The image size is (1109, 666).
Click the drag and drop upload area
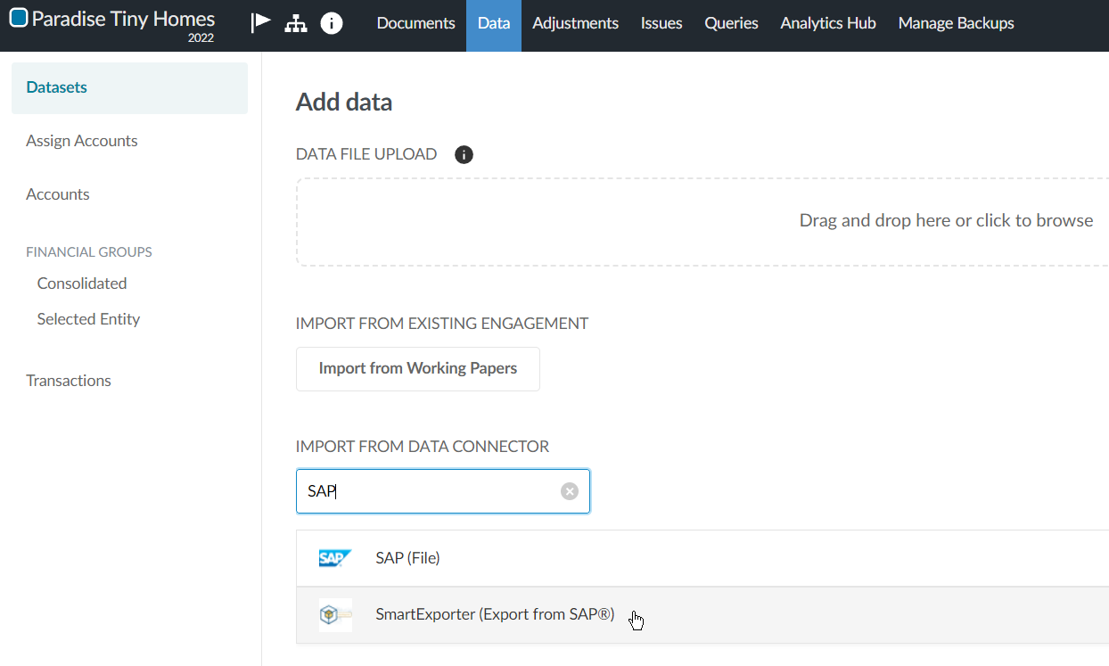click(x=702, y=221)
